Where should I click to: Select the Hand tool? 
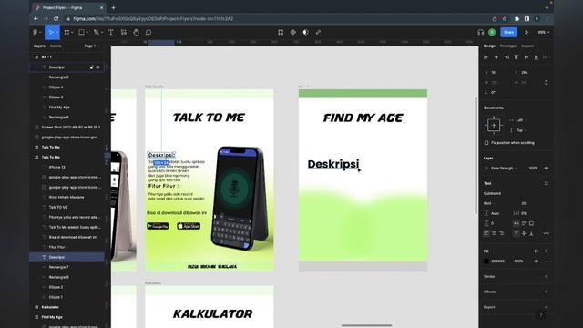[x=136, y=33]
